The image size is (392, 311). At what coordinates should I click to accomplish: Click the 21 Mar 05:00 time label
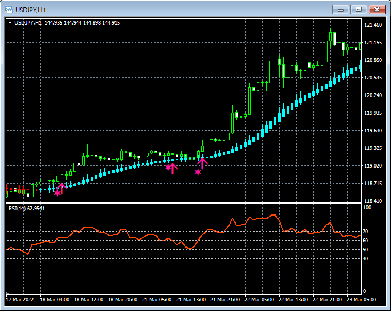pyautogui.click(x=157, y=299)
